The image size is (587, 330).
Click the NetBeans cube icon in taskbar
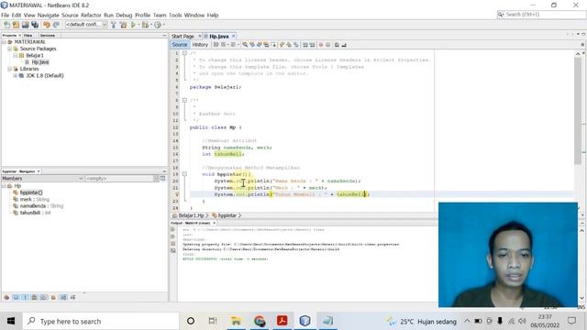[305, 321]
